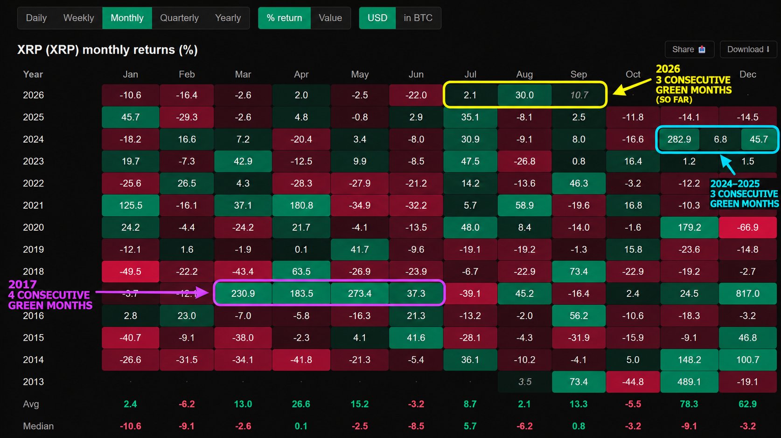
Task: Click the 2020 November cell 179.2
Action: [689, 227]
